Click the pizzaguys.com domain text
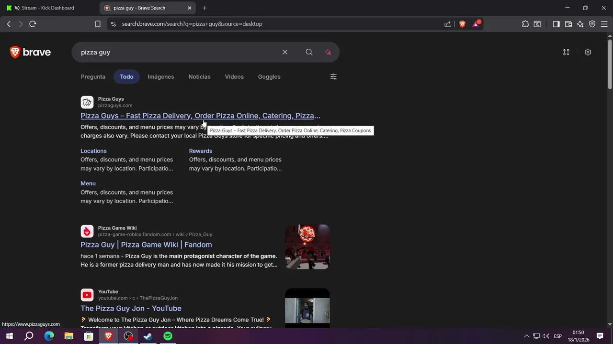 click(x=115, y=106)
